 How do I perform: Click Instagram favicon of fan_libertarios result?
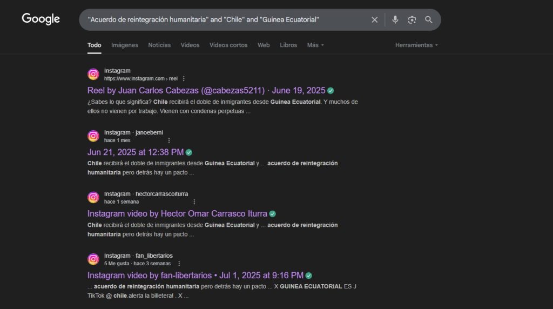tap(93, 259)
